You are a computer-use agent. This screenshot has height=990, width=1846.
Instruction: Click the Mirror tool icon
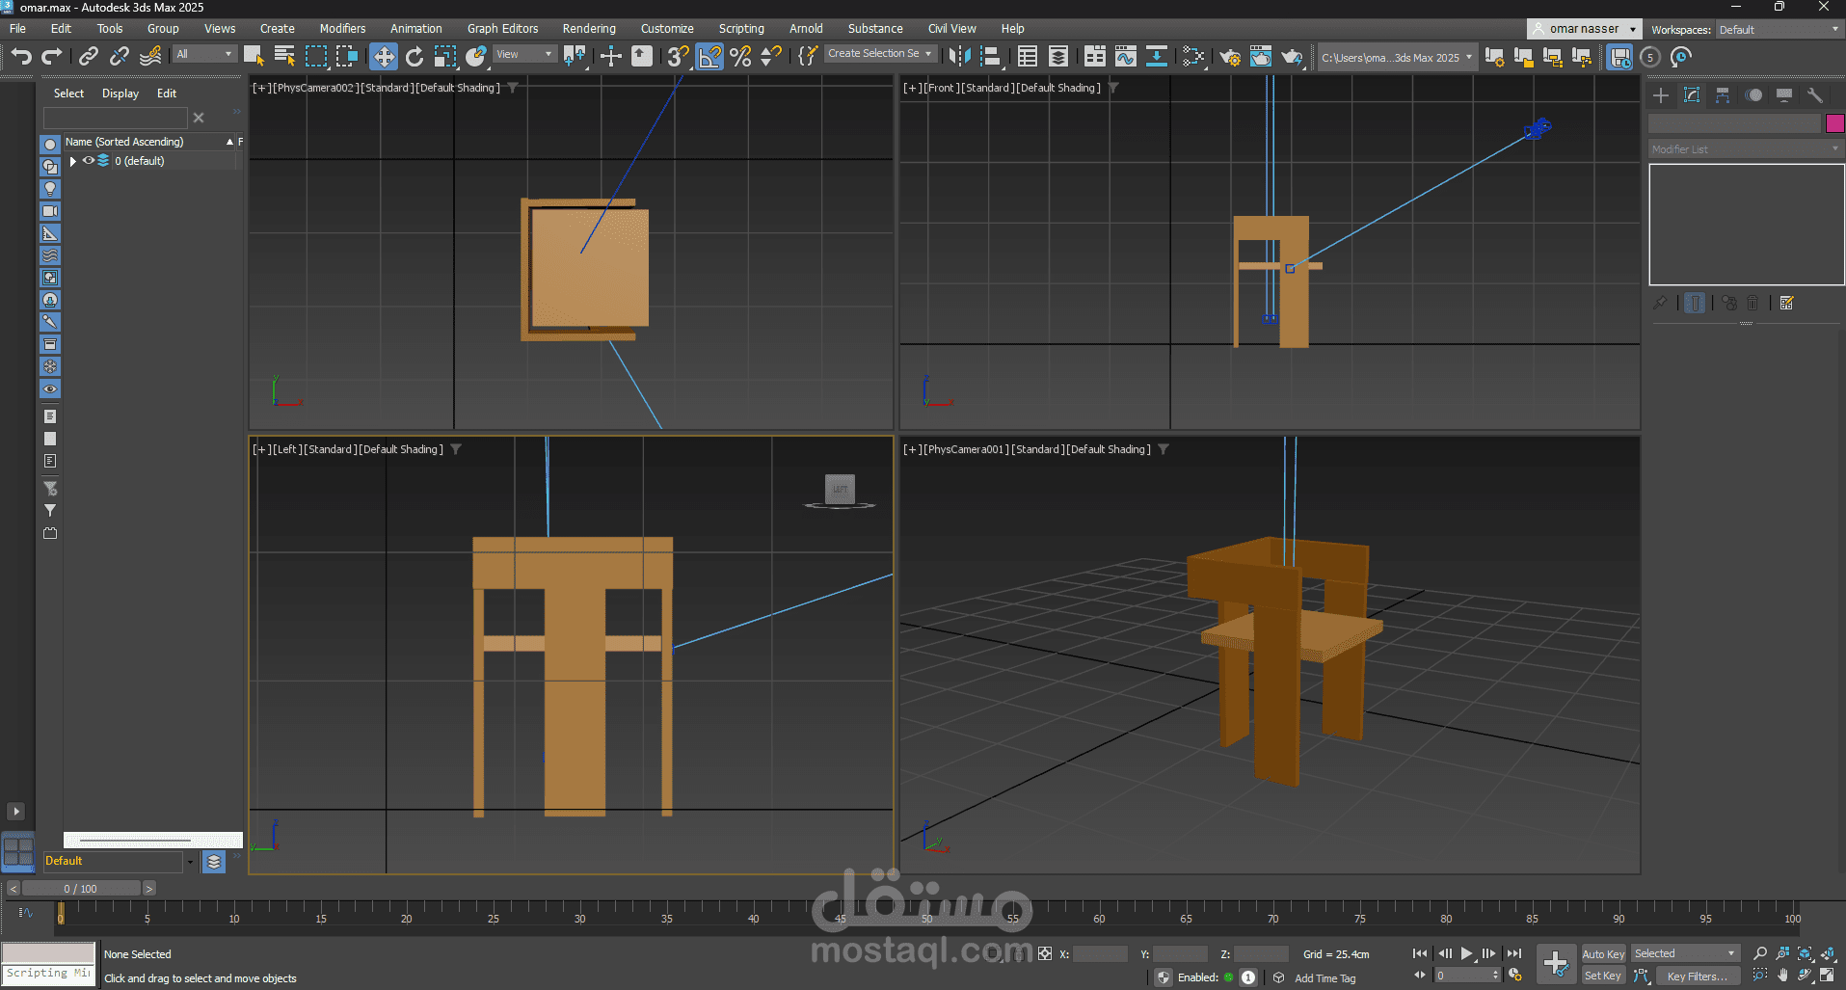pyautogui.click(x=960, y=56)
